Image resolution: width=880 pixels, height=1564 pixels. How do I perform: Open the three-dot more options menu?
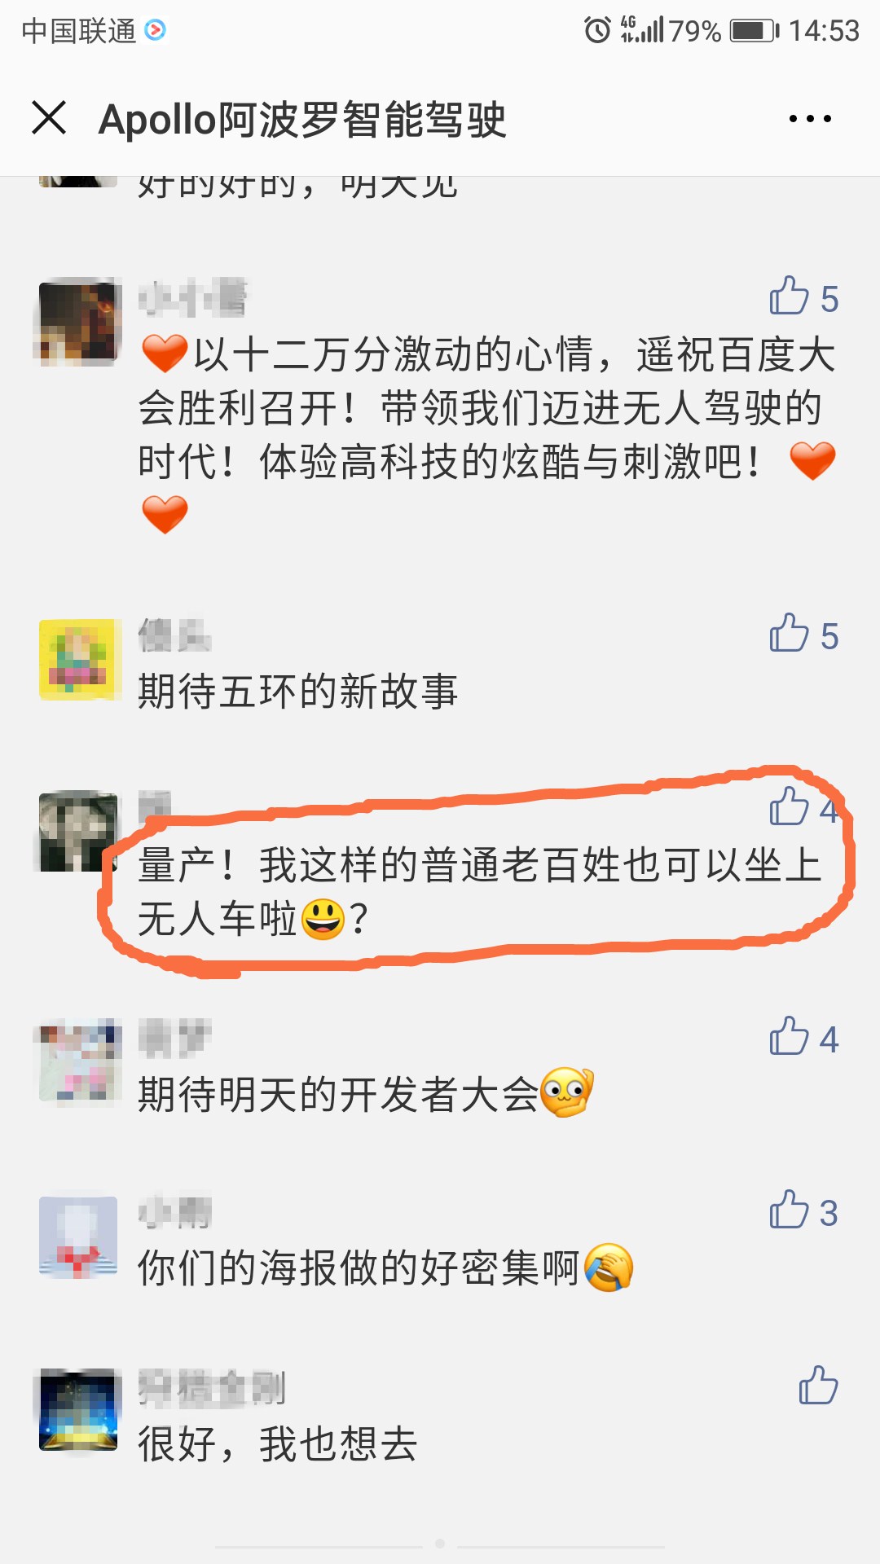point(810,119)
